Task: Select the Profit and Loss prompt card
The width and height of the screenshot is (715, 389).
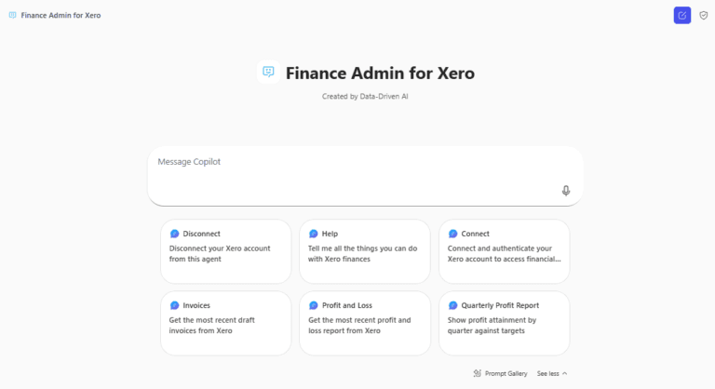Action: pos(364,323)
